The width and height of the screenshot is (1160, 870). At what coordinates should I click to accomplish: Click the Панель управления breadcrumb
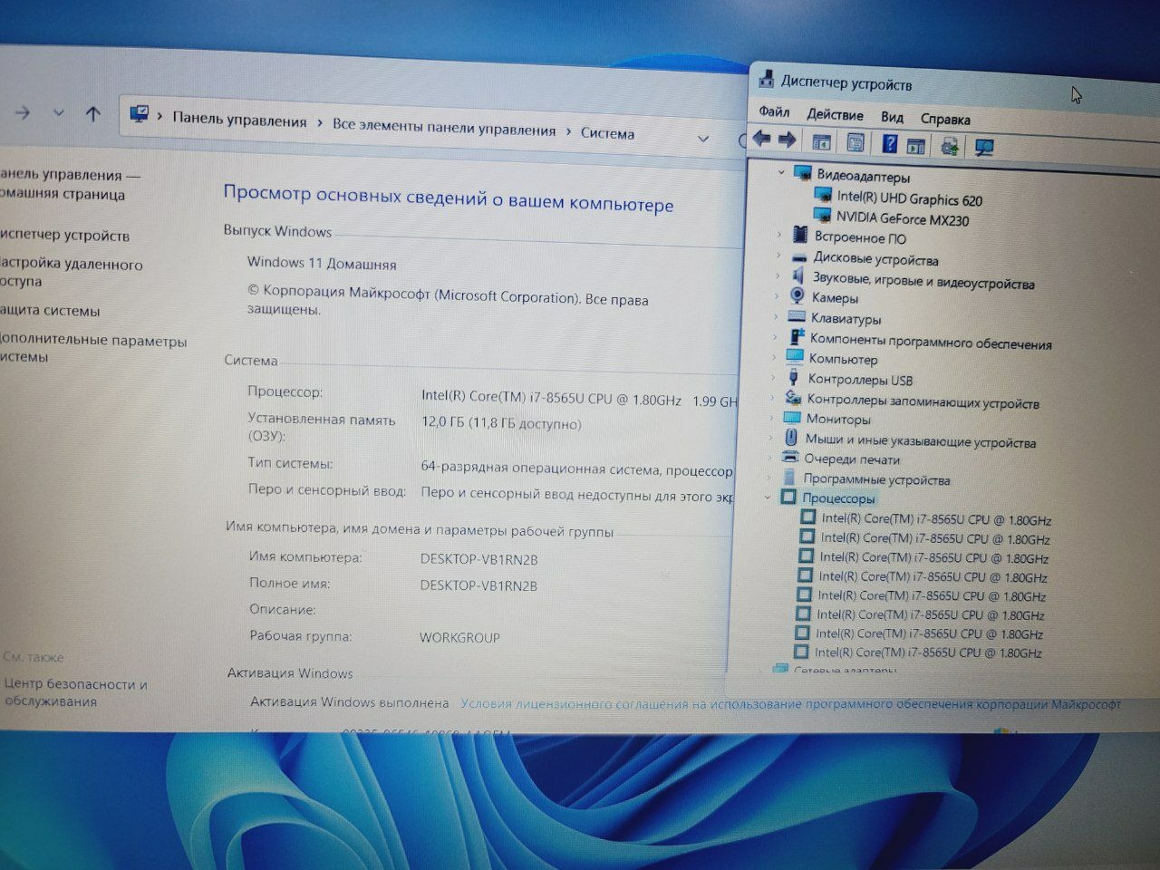[x=239, y=120]
